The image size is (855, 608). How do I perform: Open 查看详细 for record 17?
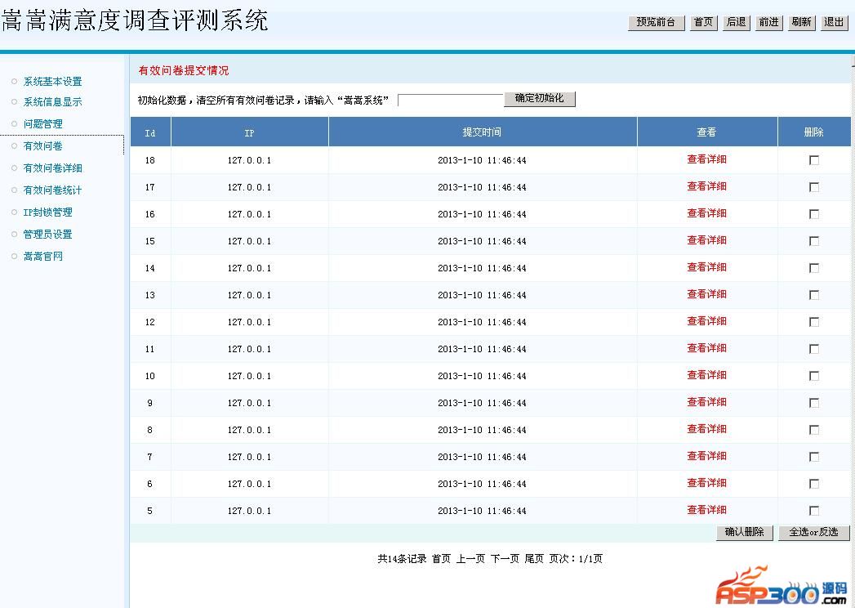pos(706,186)
